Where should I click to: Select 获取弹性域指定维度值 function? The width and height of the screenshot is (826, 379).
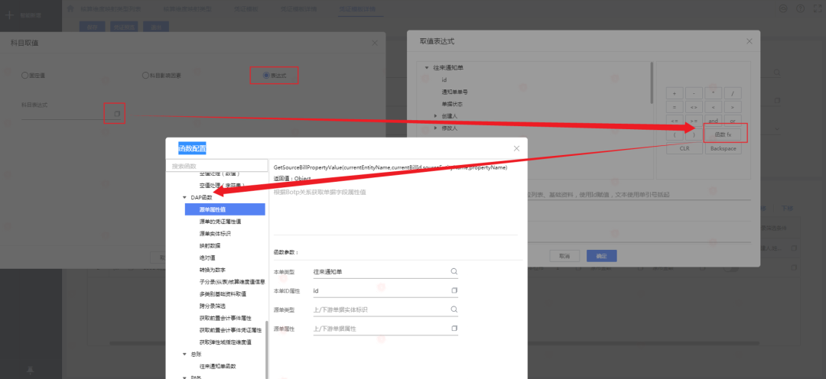(225, 342)
